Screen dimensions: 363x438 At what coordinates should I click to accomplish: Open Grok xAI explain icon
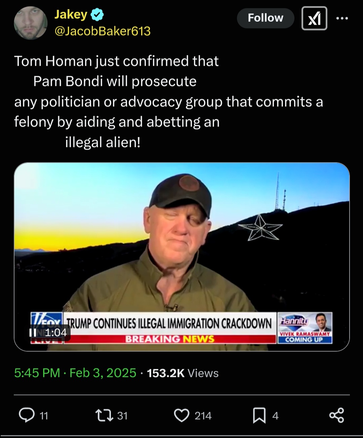[x=314, y=18]
